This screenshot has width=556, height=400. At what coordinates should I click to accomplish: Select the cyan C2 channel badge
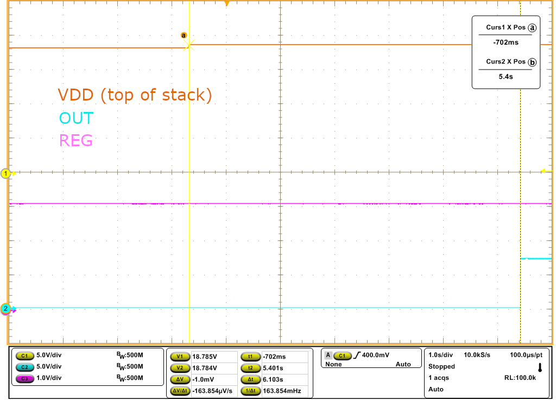[x=25, y=367]
